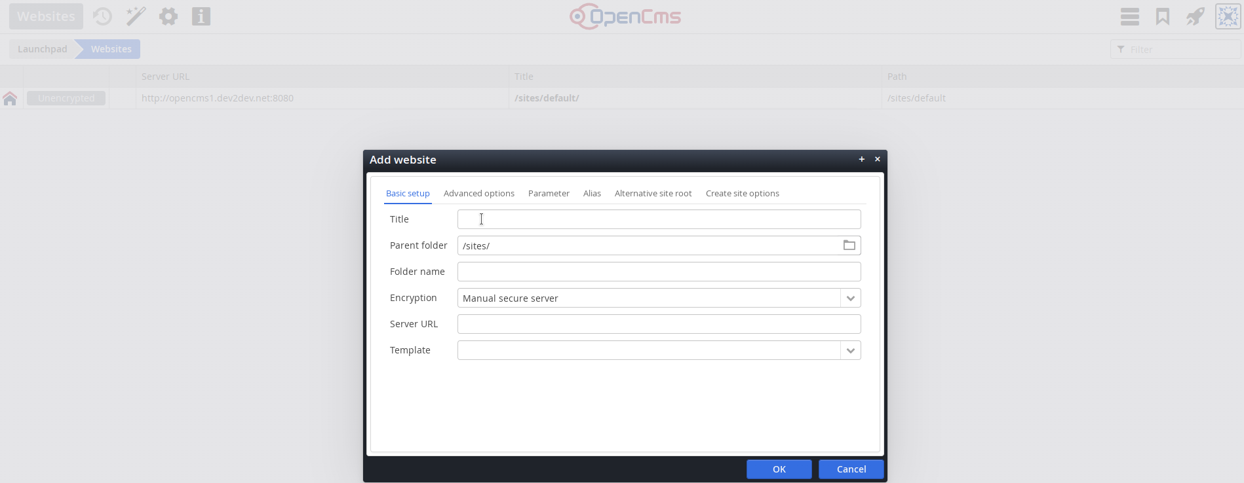
Task: Open the settings gear icon
Action: coord(168,16)
